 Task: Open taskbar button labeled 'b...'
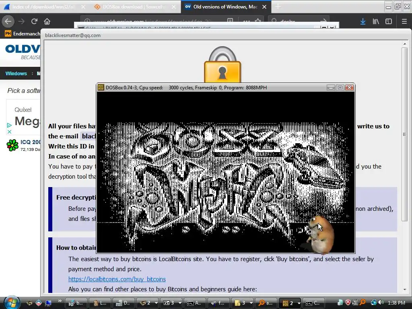click(x=75, y=303)
